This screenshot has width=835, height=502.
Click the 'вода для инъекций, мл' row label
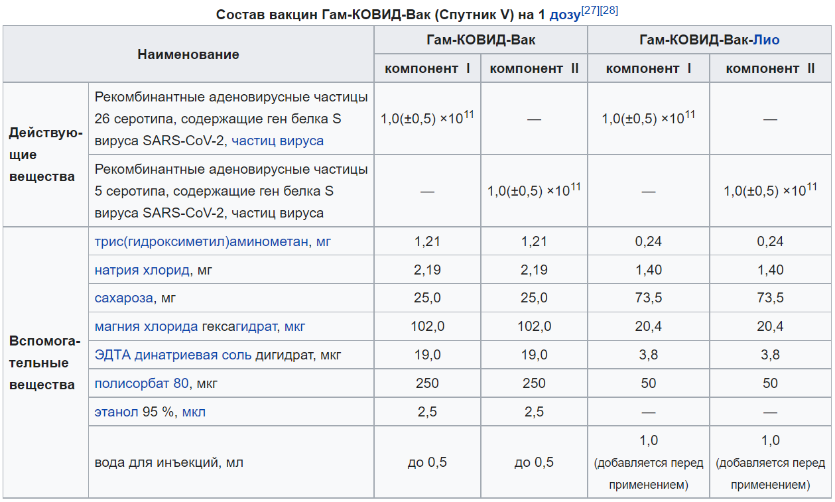coord(168,462)
